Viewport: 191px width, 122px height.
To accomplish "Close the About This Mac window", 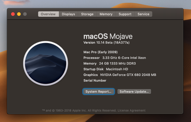I will (x=13, y=14).
